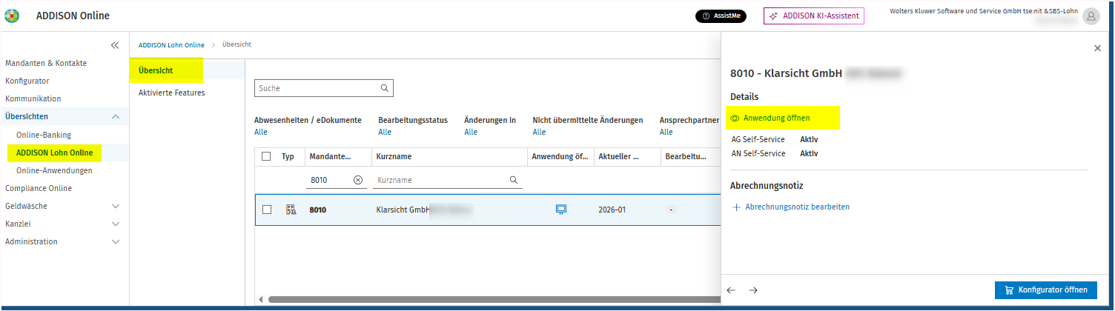This screenshot has height=311, width=1115.
Task: Select Online-Banking in sidebar
Action: tap(44, 135)
